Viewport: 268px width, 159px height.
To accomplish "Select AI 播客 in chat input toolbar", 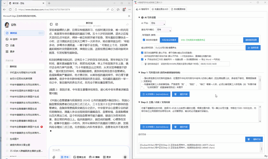I will pos(94,157).
